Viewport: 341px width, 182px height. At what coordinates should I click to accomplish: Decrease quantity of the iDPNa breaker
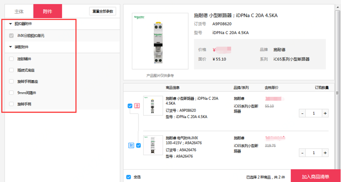[302, 113]
